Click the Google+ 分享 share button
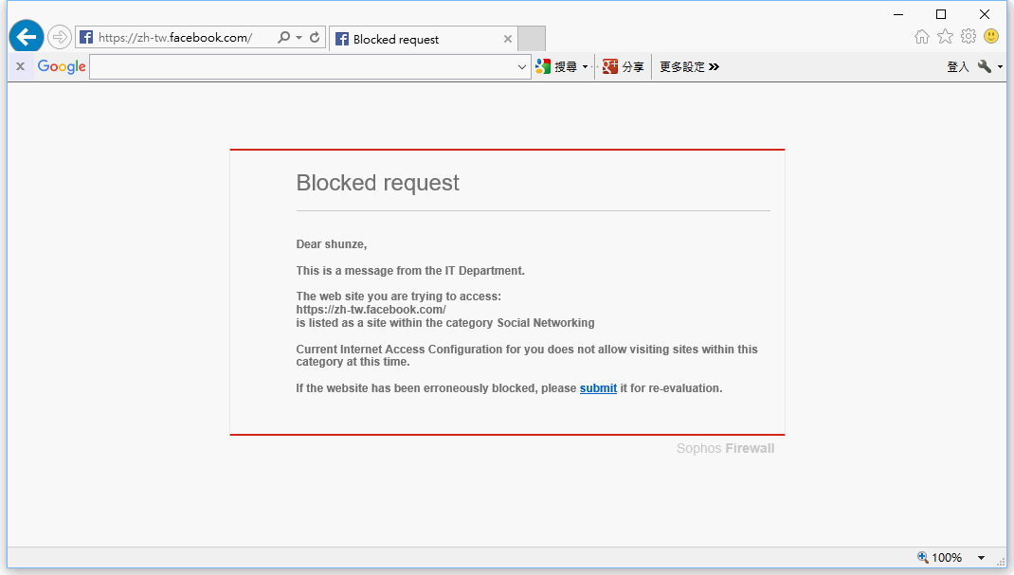Image resolution: width=1014 pixels, height=575 pixels. click(x=624, y=66)
